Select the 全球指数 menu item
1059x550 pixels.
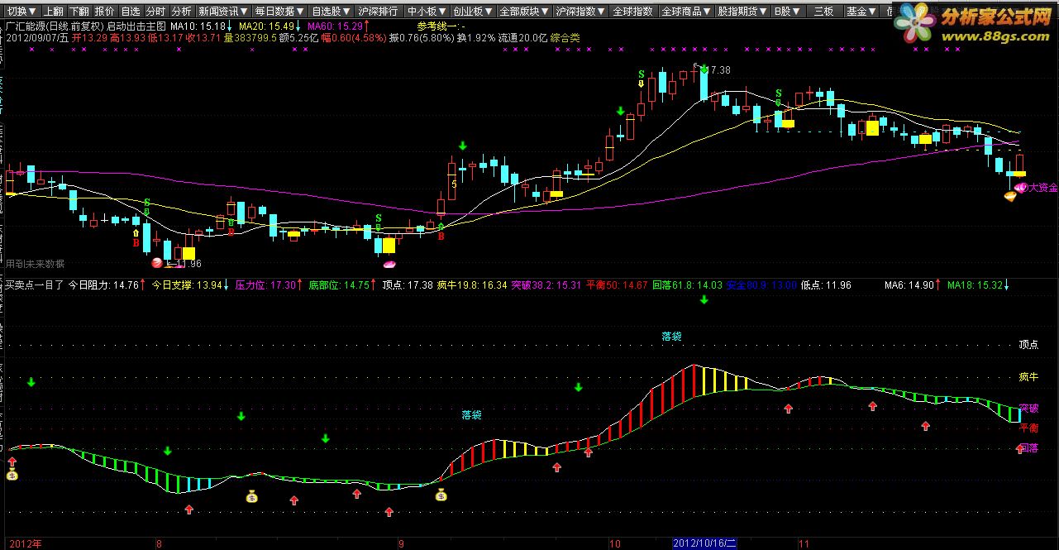pos(634,12)
